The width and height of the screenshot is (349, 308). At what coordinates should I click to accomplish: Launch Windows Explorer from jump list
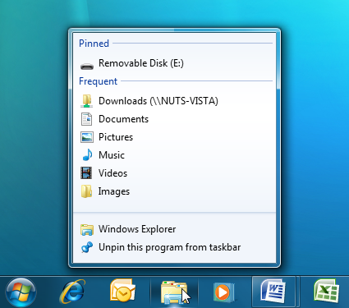coord(175,229)
